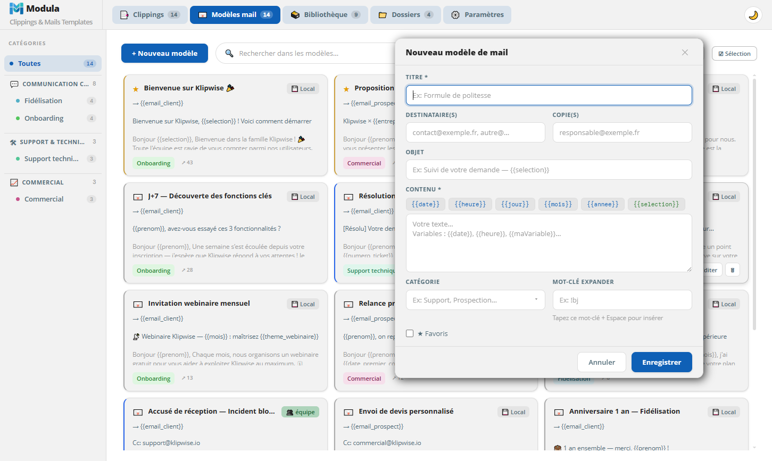Image resolution: width=772 pixels, height=461 pixels.
Task: Click Annuler button
Action: pyautogui.click(x=602, y=362)
